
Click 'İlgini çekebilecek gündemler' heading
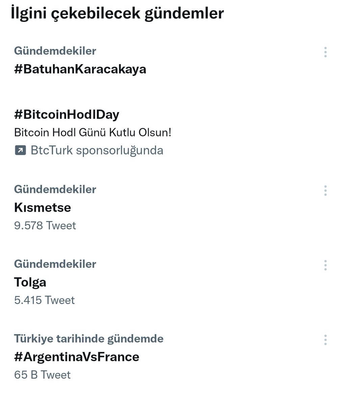click(x=117, y=13)
